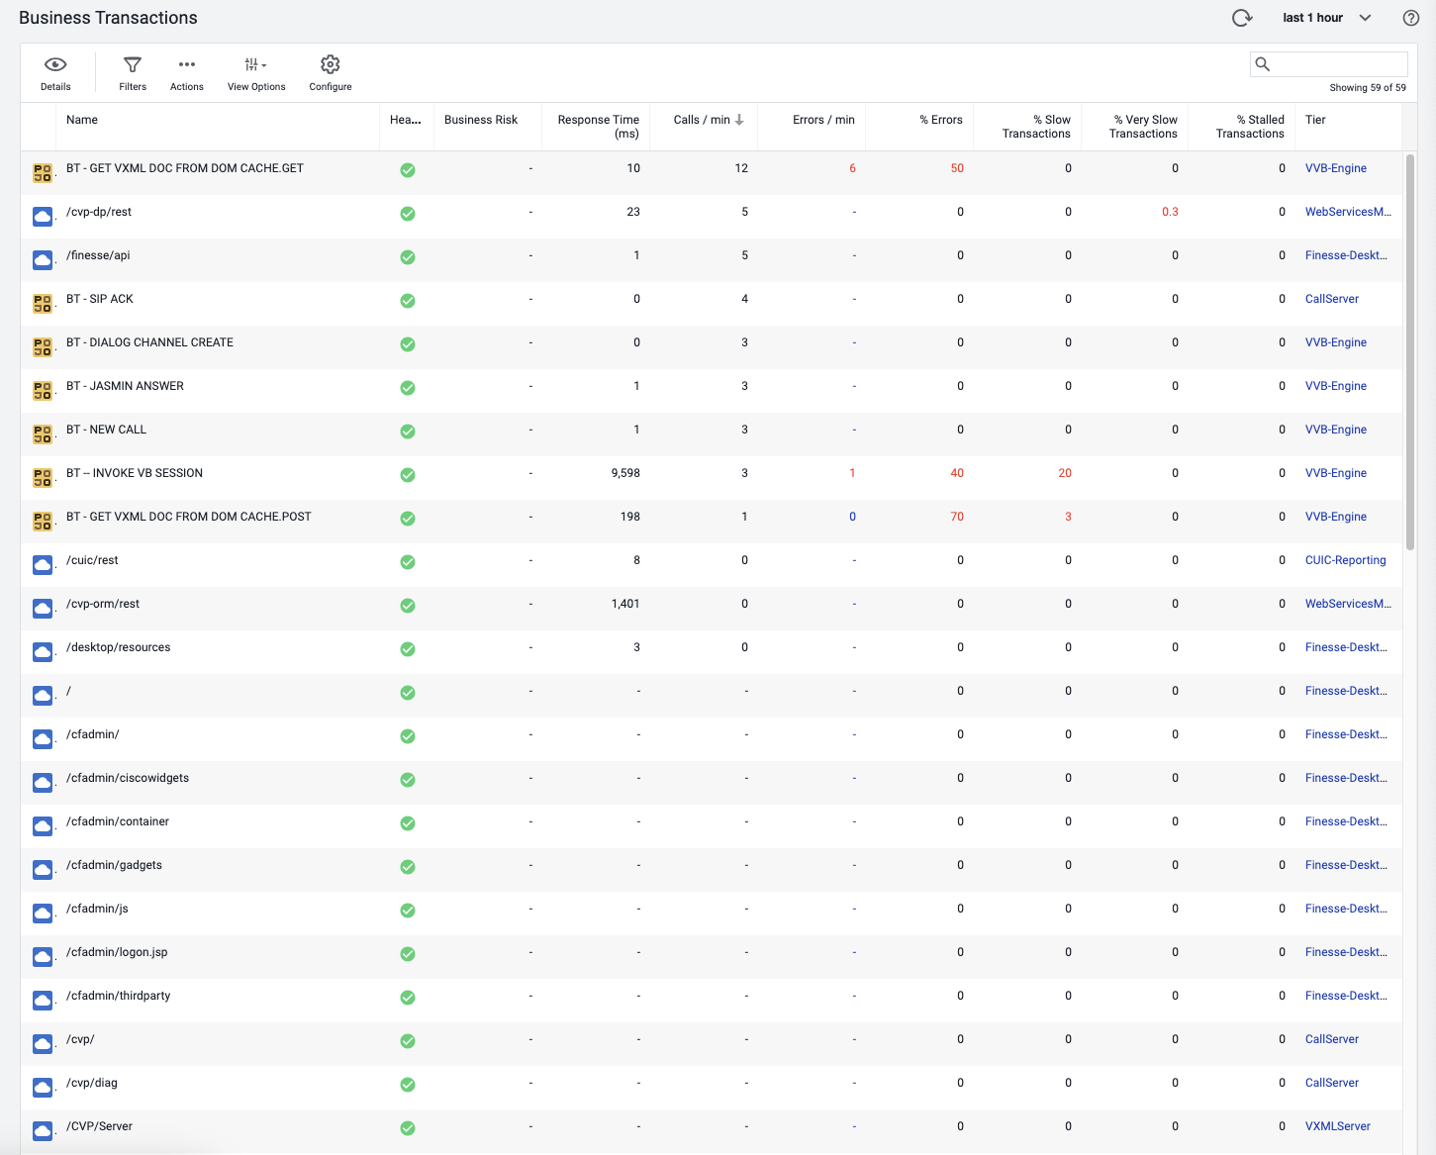Open the Configure gear settings
The height and width of the screenshot is (1155, 1436).
[x=331, y=64]
